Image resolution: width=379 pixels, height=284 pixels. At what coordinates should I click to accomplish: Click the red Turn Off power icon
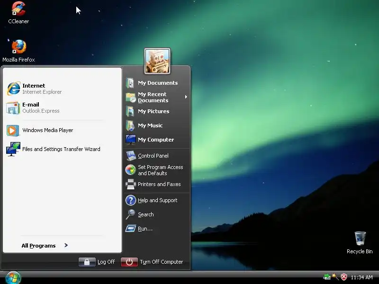129,262
